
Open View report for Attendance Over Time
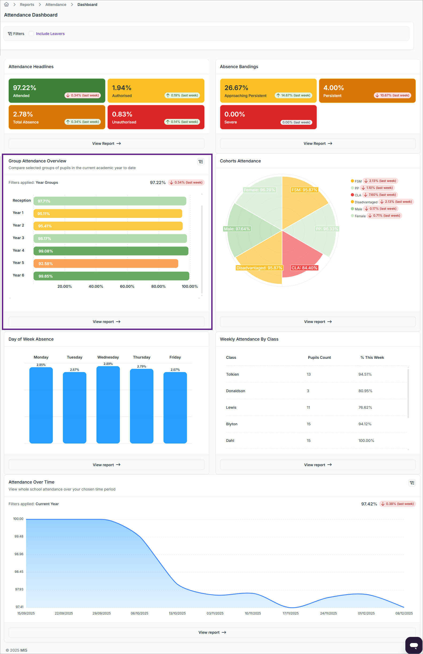[x=212, y=632]
